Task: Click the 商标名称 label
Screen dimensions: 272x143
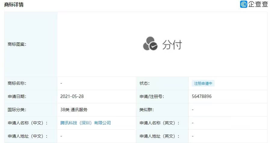Action: click(17, 83)
